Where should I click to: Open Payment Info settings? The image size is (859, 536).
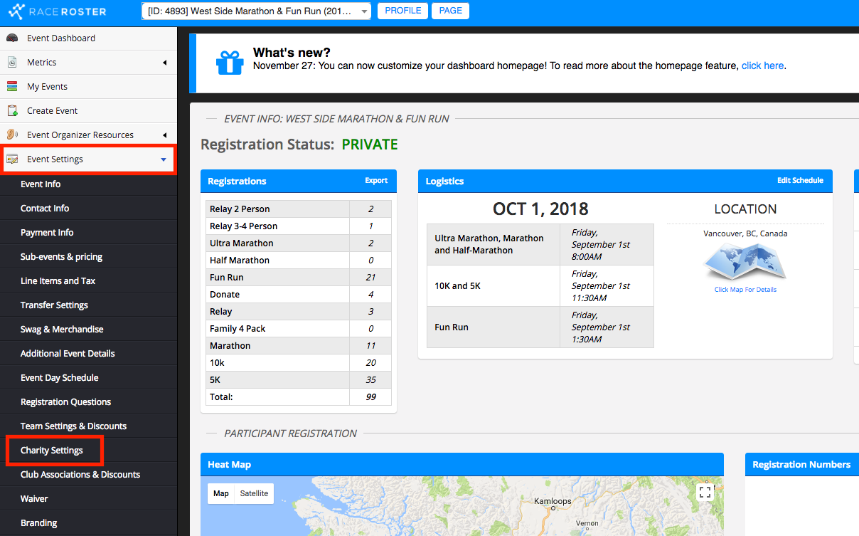click(x=88, y=232)
